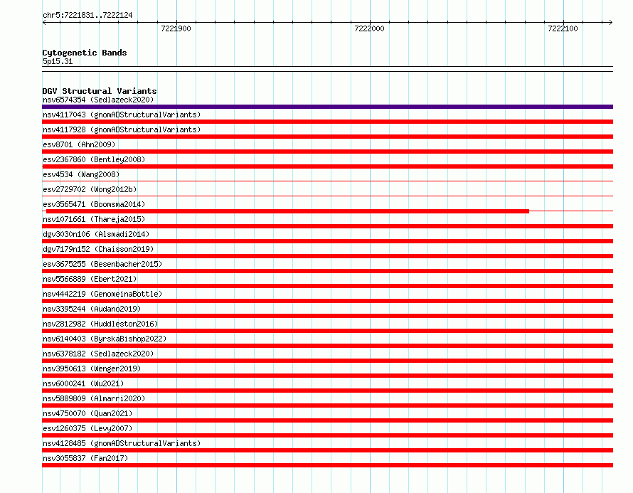This screenshot has height=493, width=633.
Task: Click the 7221900 ruler position
Action: point(176,28)
